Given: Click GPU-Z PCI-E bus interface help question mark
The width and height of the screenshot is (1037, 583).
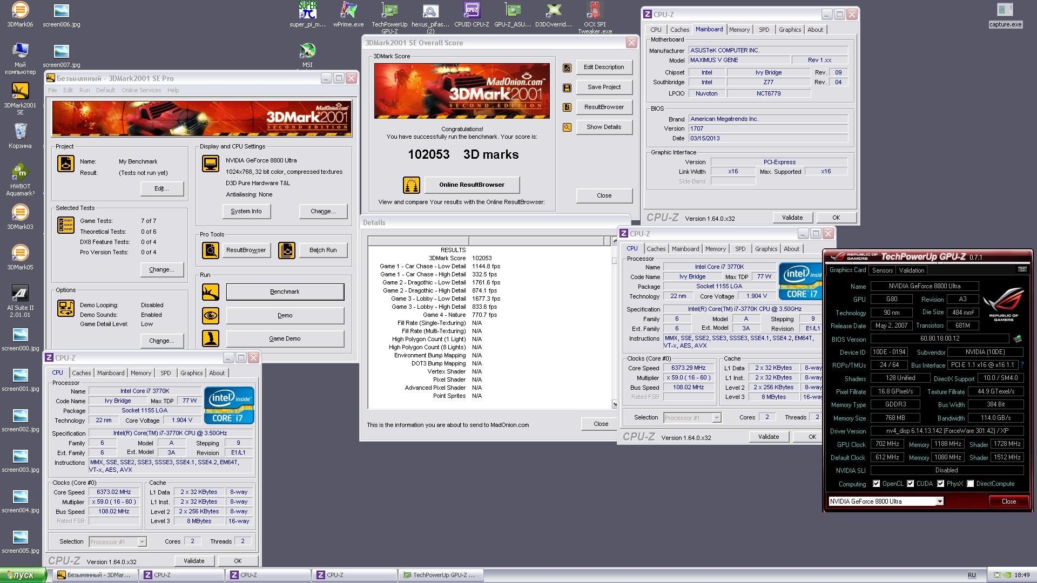Looking at the screenshot, I should click(1022, 365).
